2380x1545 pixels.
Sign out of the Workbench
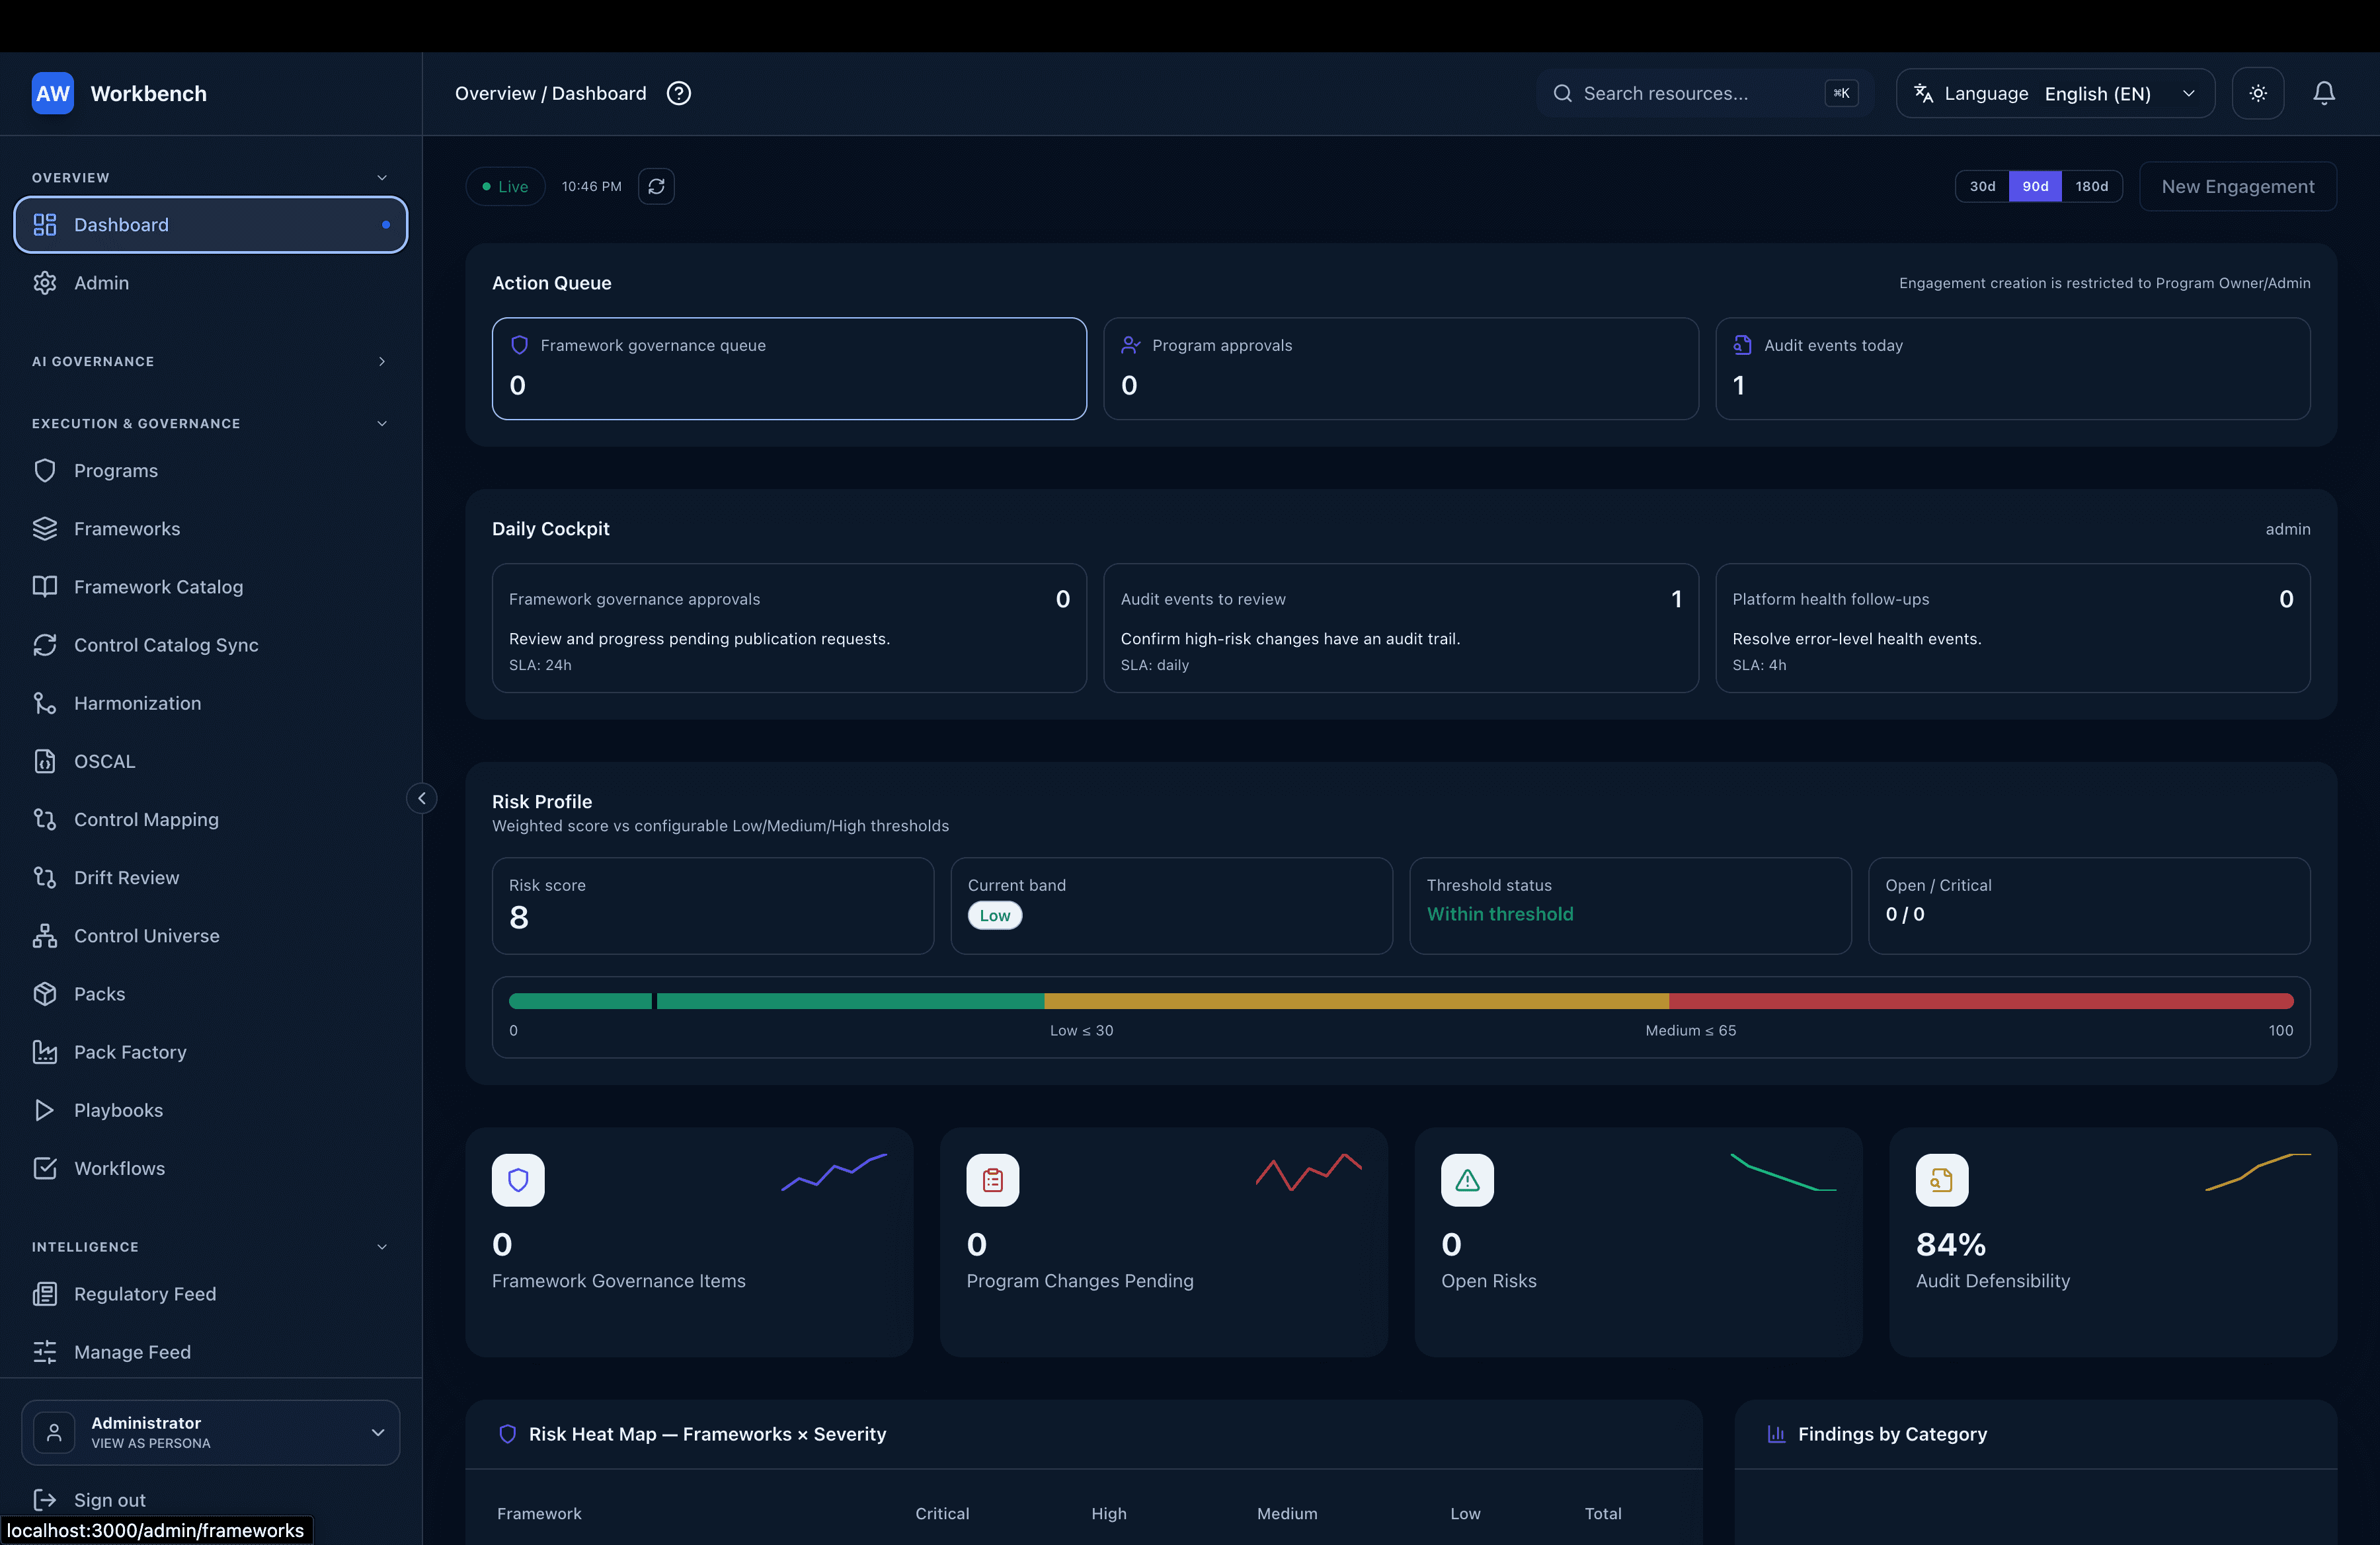110,1499
